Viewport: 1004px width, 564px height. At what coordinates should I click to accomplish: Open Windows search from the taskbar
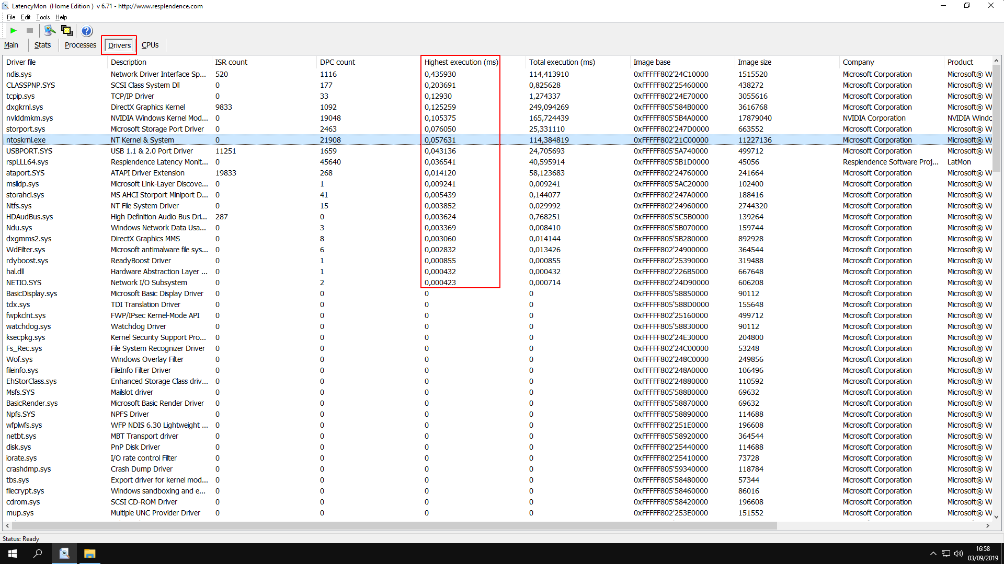tap(38, 554)
